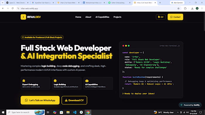Open AI Capabilities nav link
205x115 pixels.
coord(102,17)
